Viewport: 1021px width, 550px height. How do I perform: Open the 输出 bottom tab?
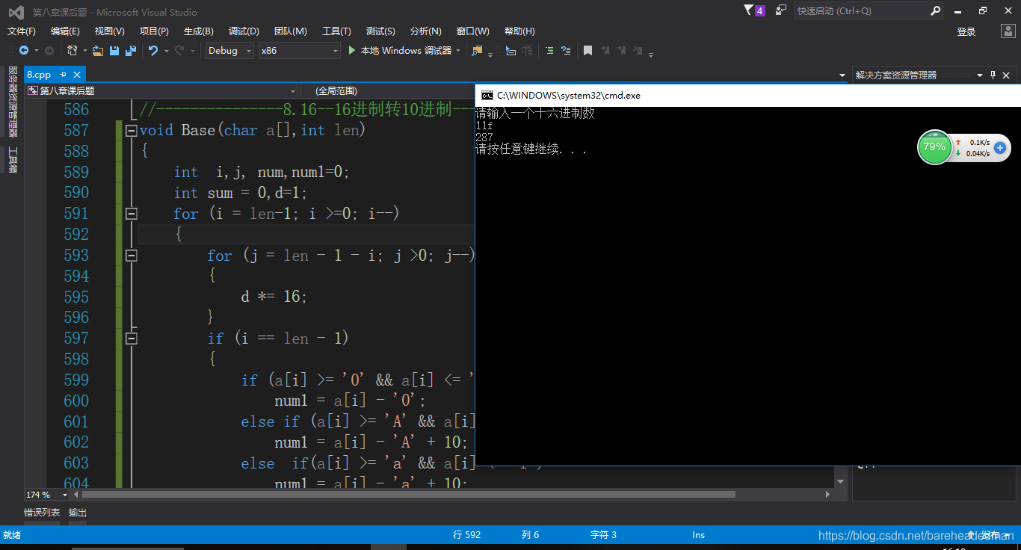coord(78,513)
